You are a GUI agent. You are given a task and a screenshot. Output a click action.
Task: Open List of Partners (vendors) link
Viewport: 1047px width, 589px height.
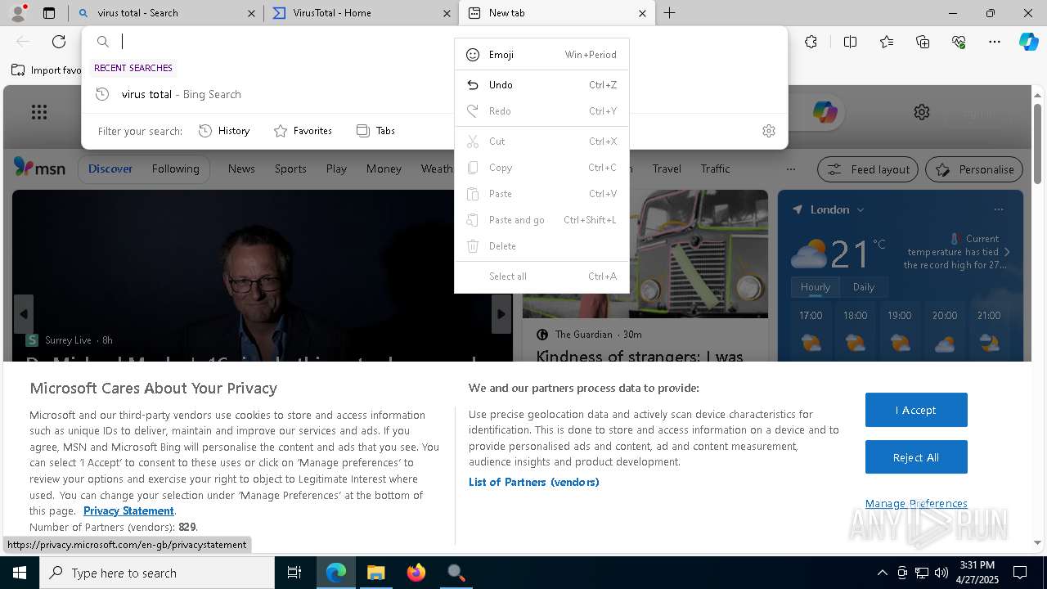pyautogui.click(x=534, y=482)
